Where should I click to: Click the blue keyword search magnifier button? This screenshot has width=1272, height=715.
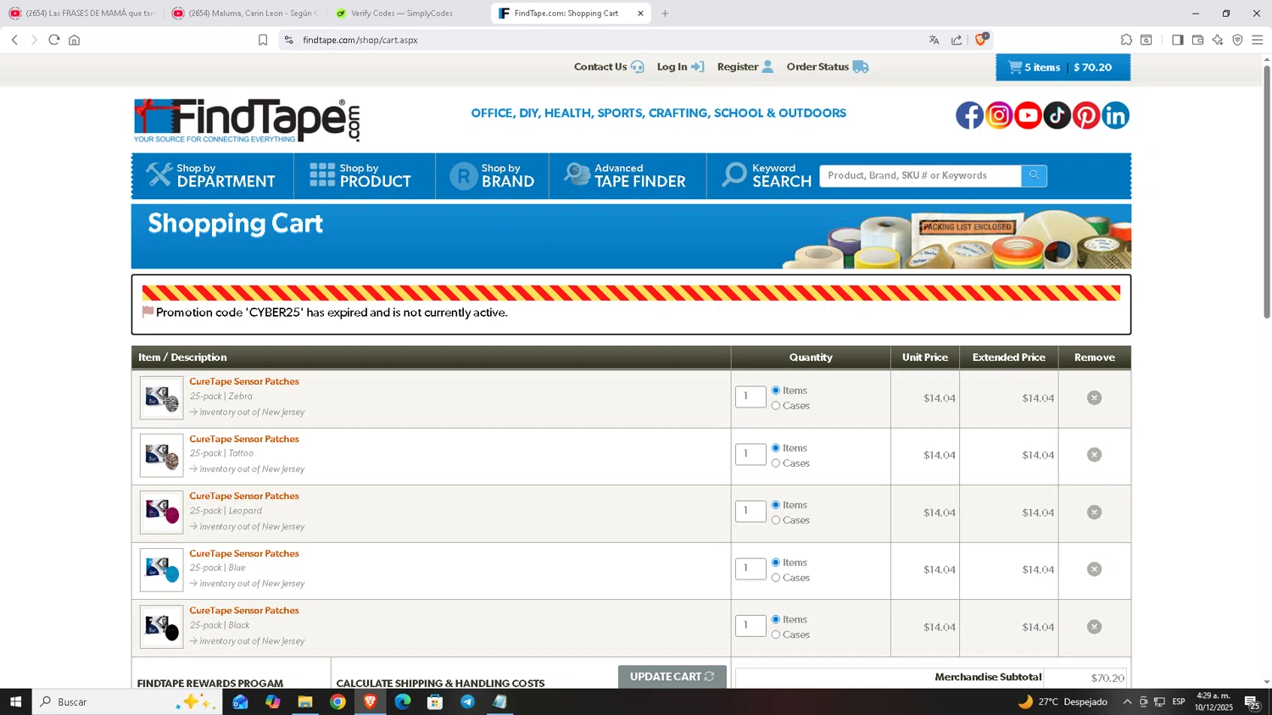pos(1034,175)
